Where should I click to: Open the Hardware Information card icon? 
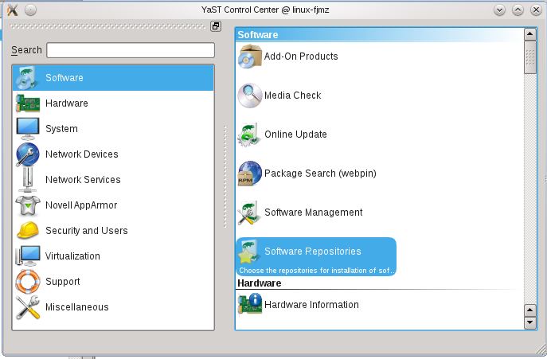tap(250, 304)
